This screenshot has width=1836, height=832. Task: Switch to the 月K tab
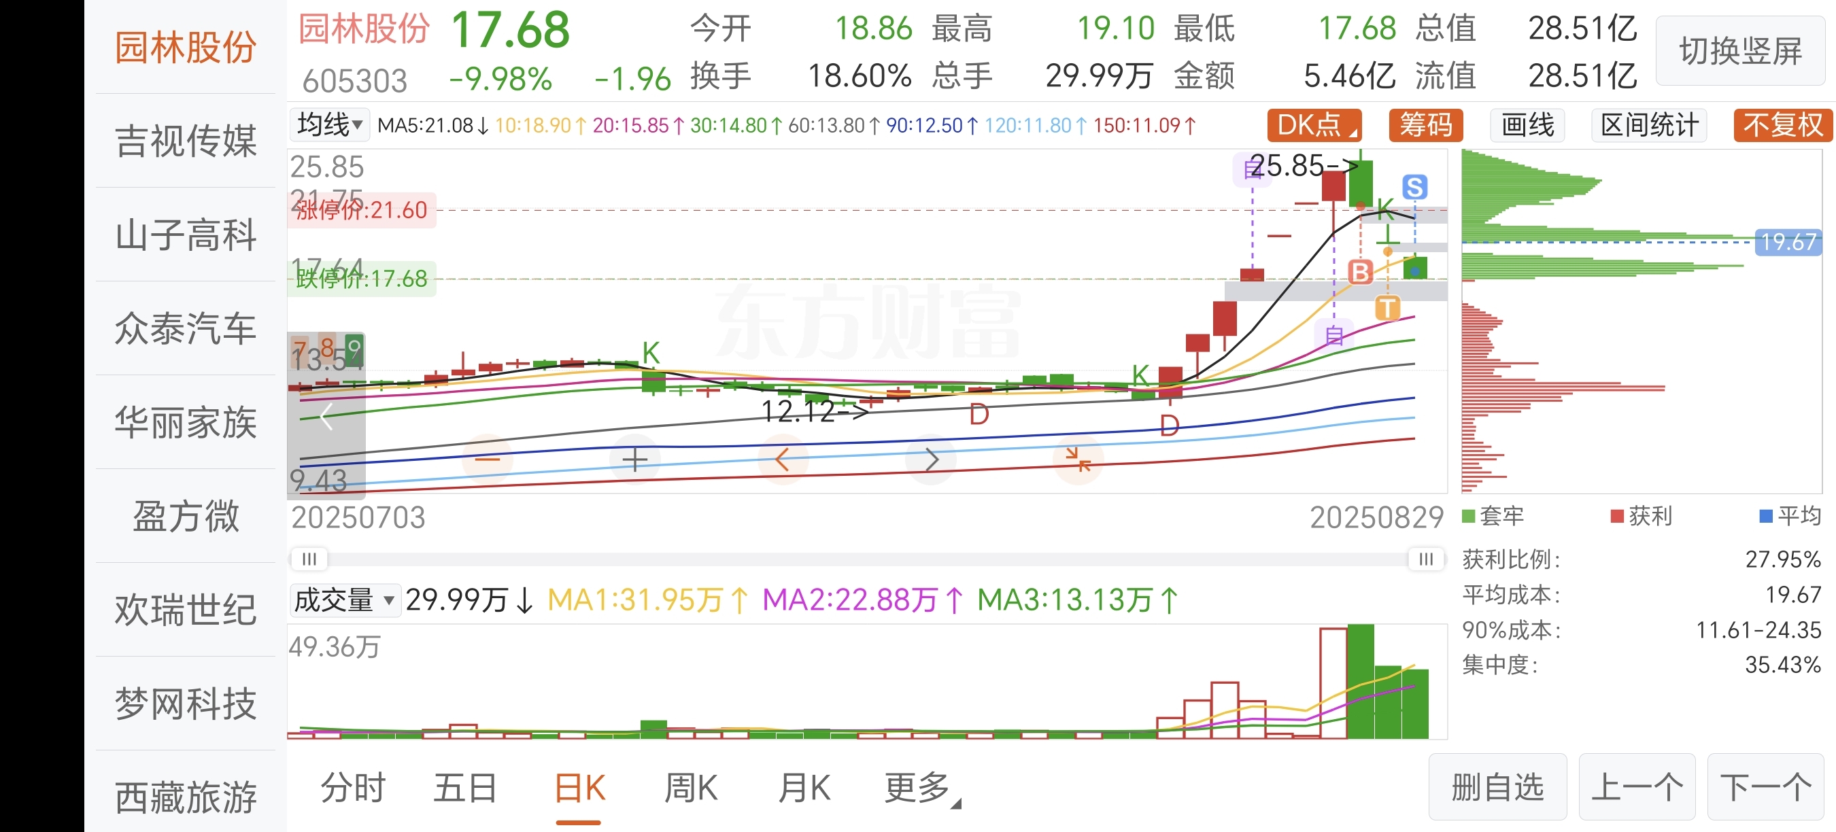804,788
